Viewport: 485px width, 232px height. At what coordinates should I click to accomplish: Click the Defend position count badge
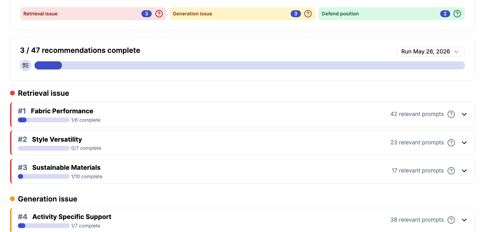445,14
